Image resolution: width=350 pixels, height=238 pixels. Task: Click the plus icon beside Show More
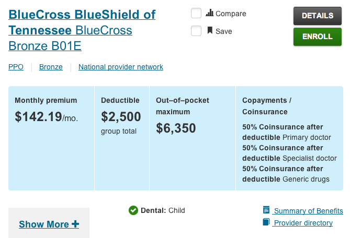coord(75,224)
